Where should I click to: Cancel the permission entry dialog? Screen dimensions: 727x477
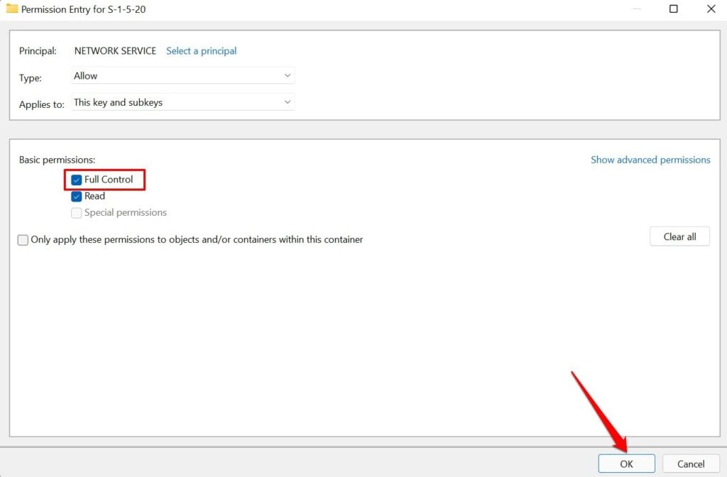(x=691, y=464)
